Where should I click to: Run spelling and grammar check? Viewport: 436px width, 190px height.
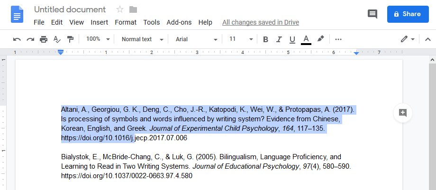click(57, 39)
